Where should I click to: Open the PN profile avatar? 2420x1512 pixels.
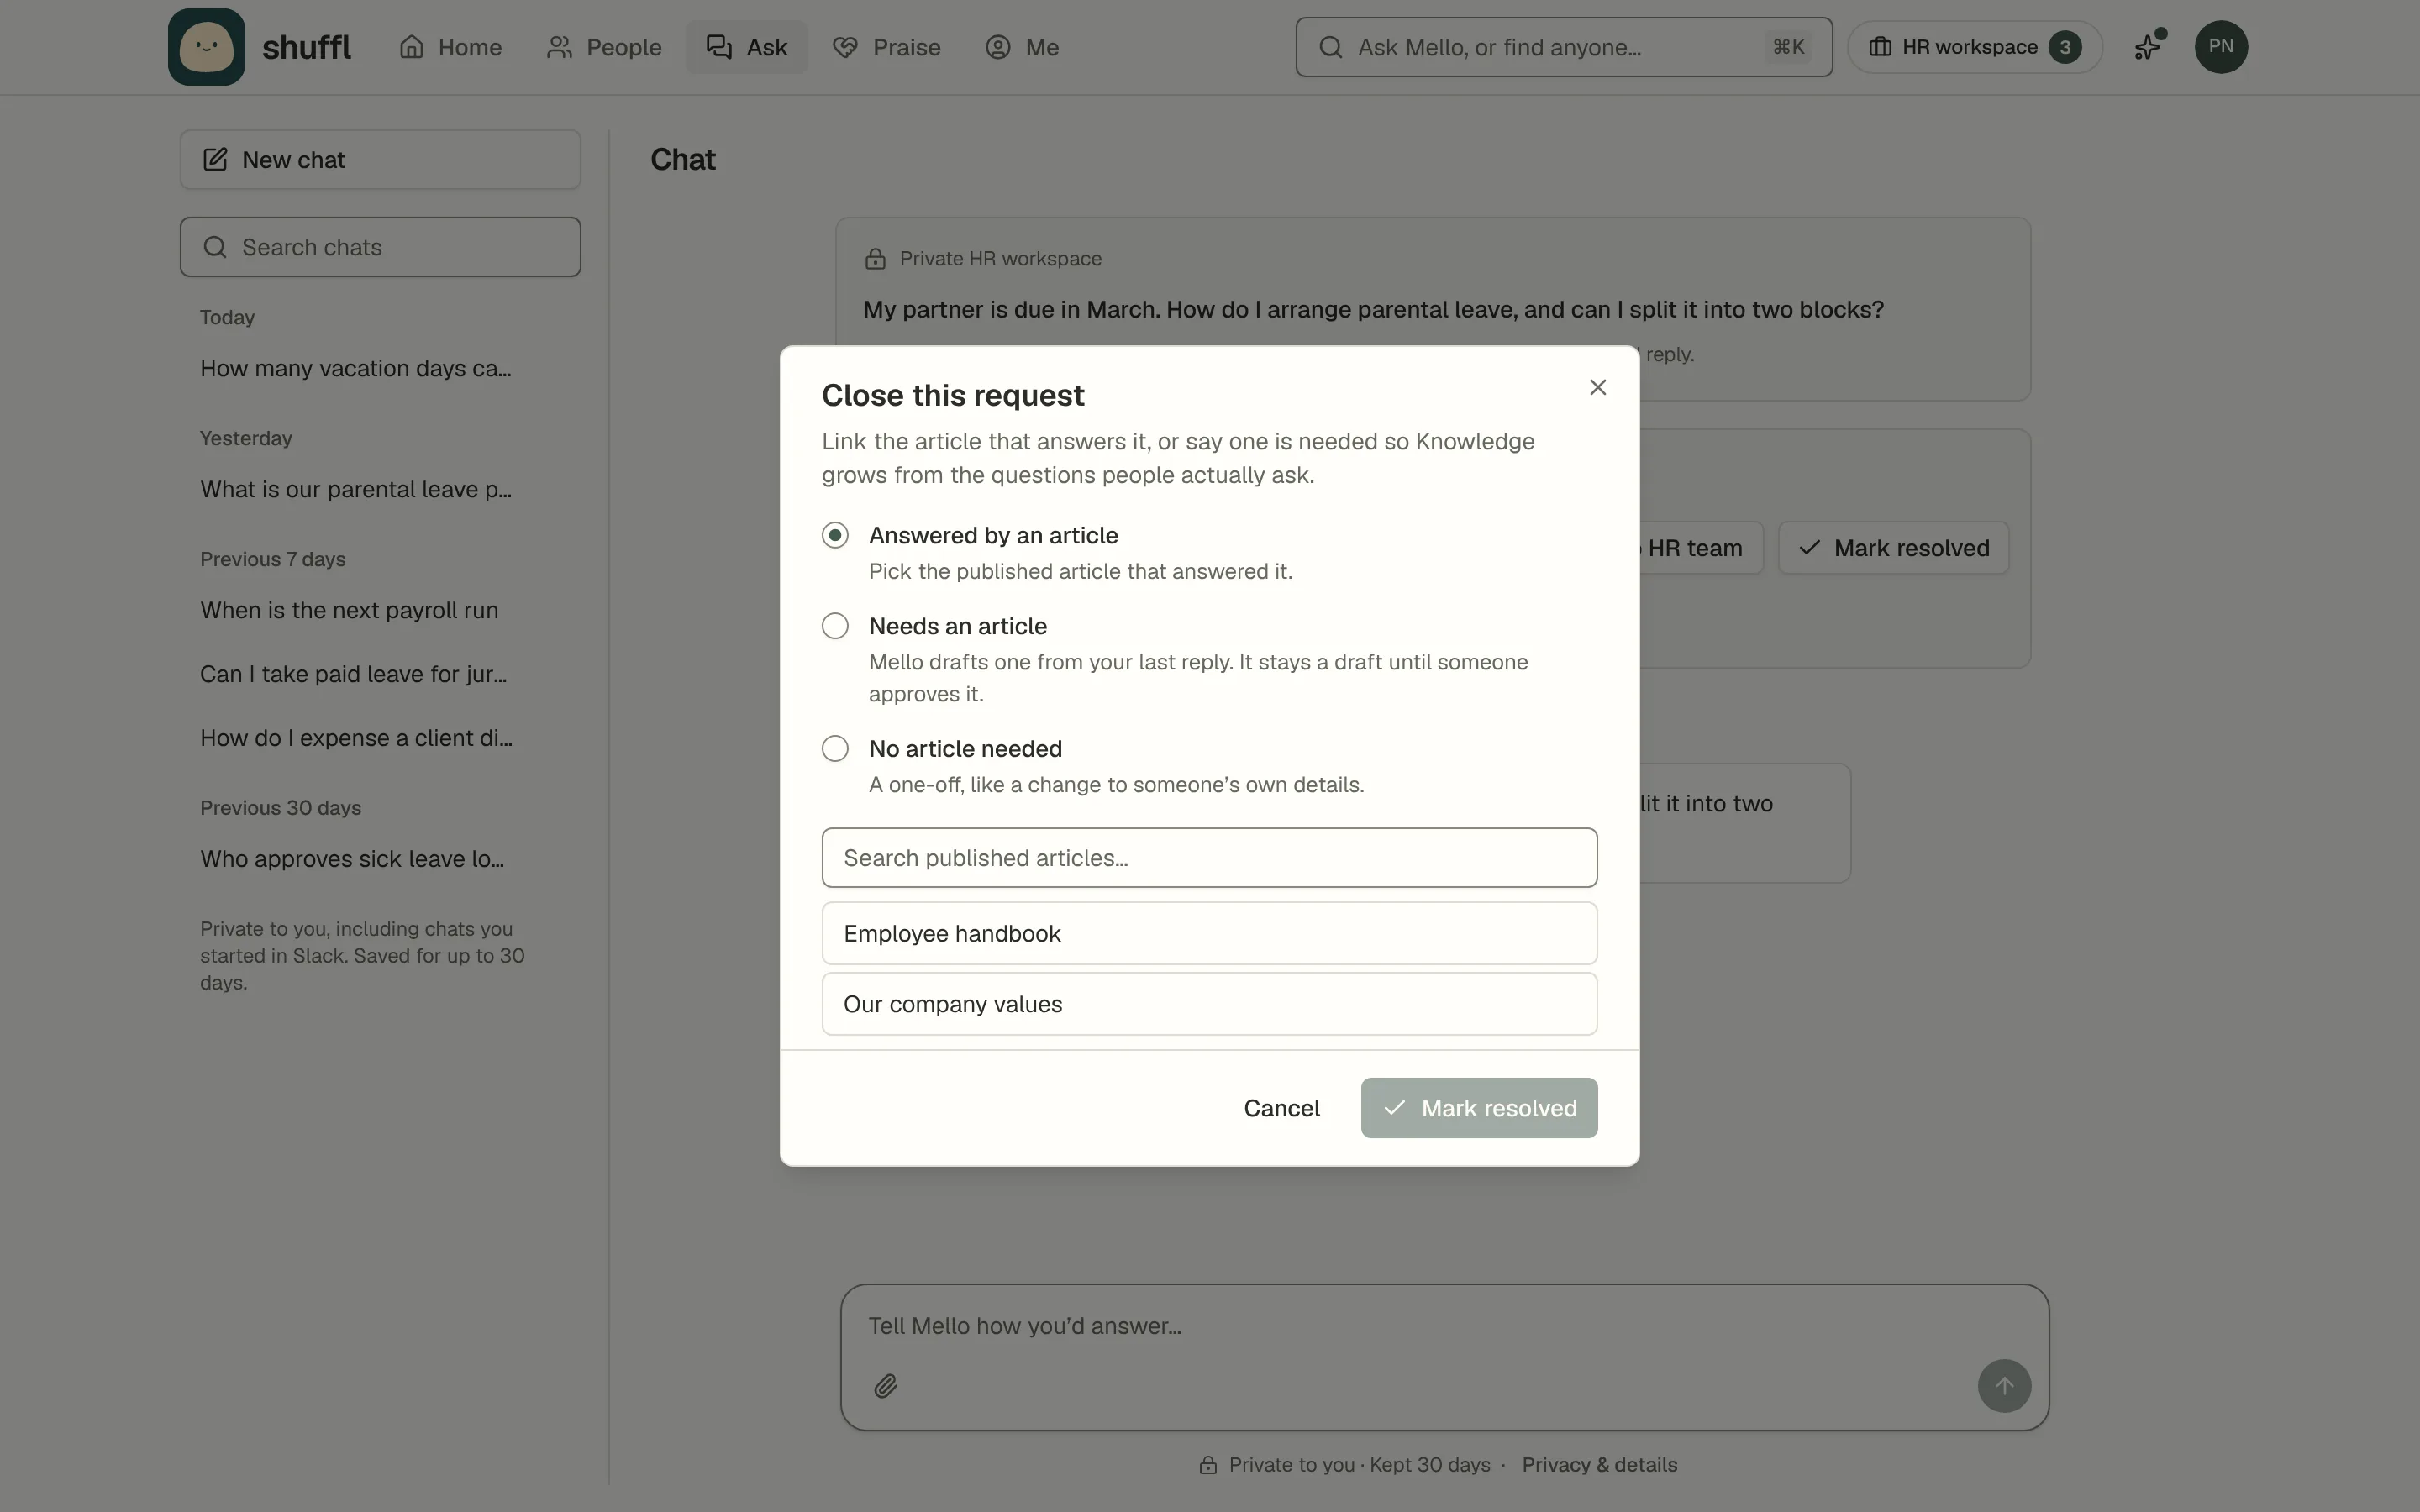(x=2220, y=47)
